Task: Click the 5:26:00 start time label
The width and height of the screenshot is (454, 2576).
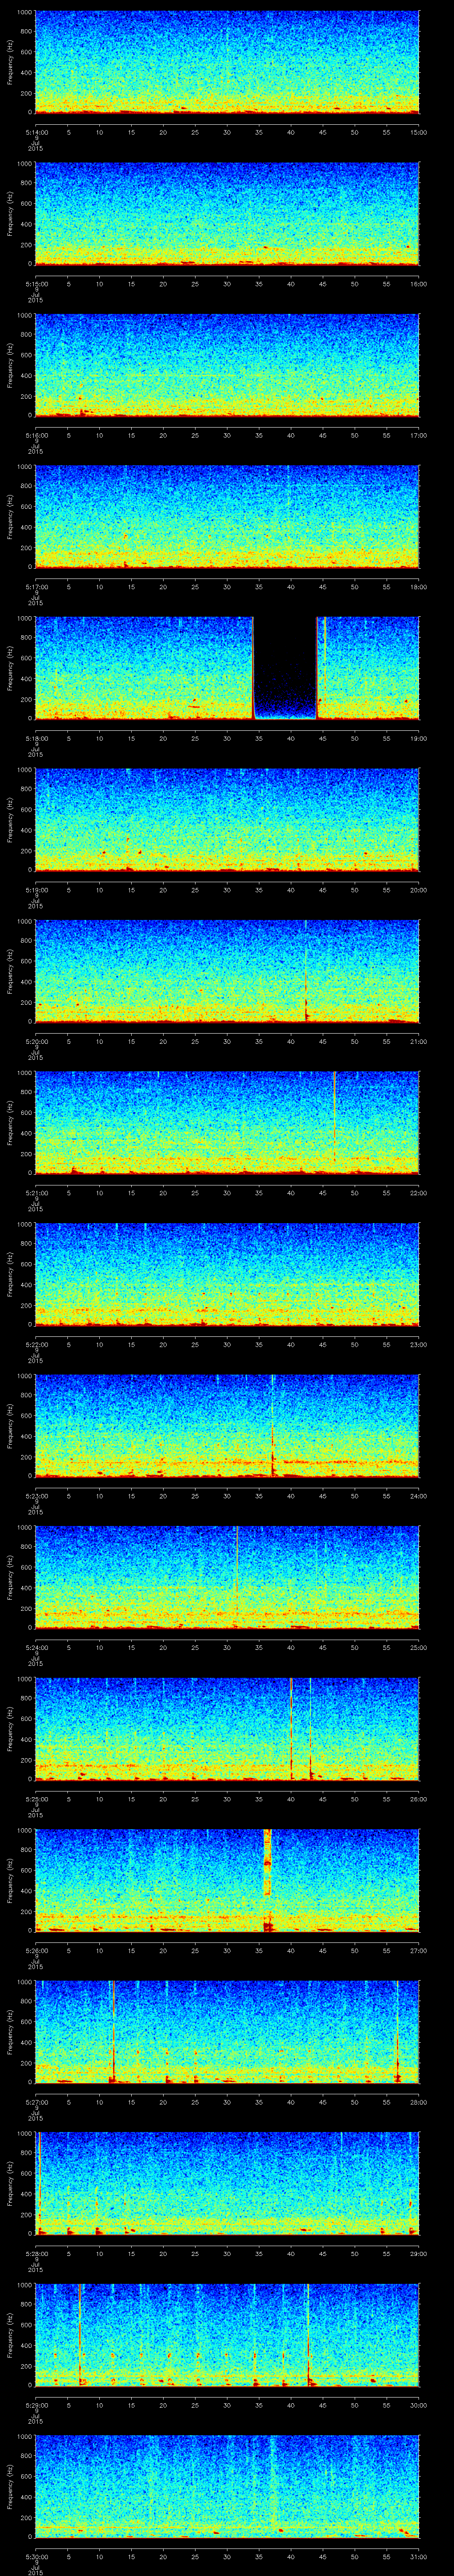Action: [x=36, y=1950]
